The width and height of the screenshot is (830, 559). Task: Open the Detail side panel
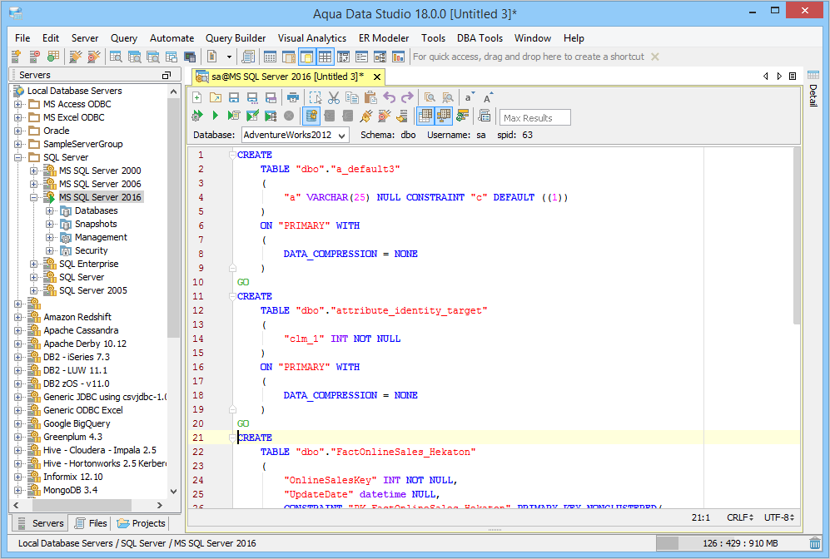(813, 96)
